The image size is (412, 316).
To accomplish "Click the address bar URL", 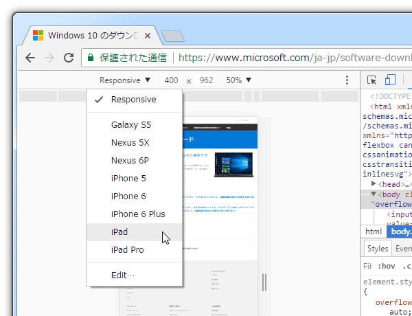I will click(295, 58).
